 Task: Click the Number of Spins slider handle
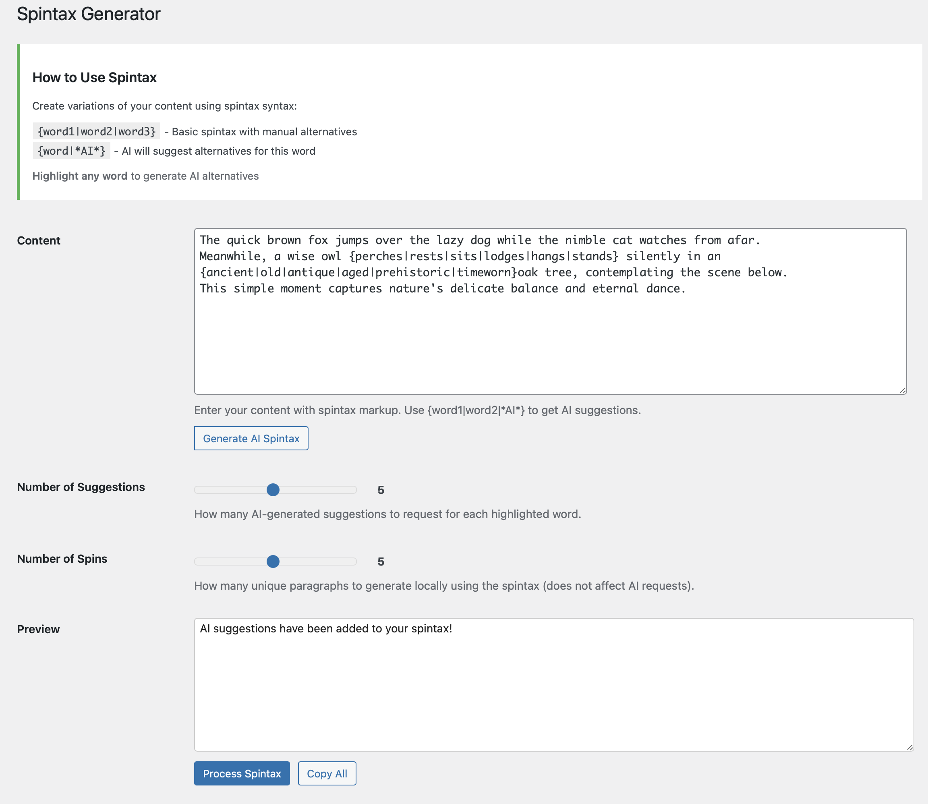point(273,561)
